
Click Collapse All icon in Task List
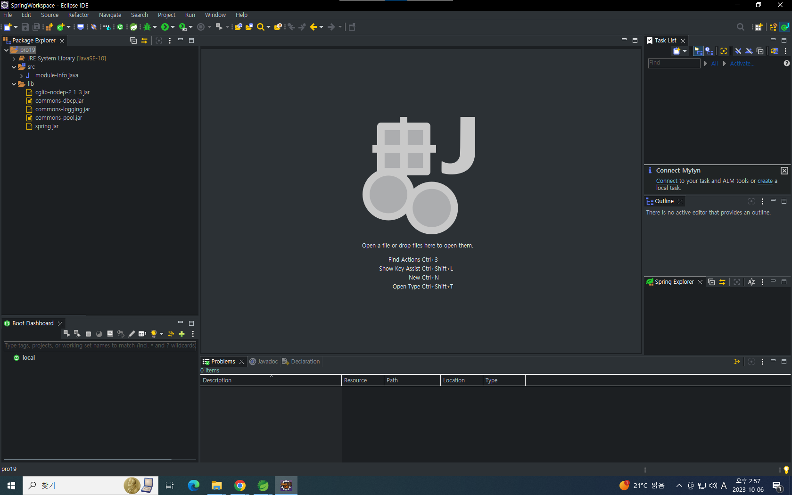760,51
